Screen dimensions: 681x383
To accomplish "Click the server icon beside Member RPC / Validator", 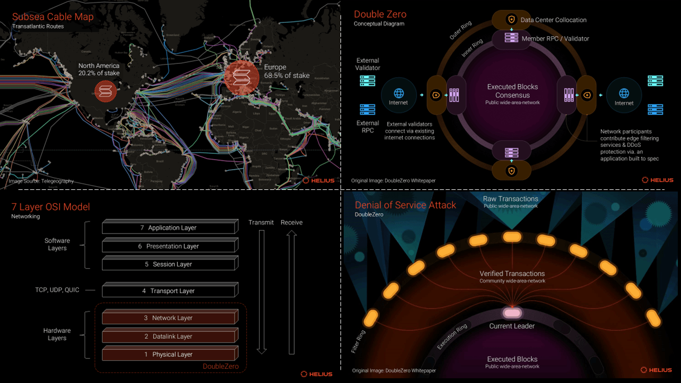I will (x=511, y=38).
